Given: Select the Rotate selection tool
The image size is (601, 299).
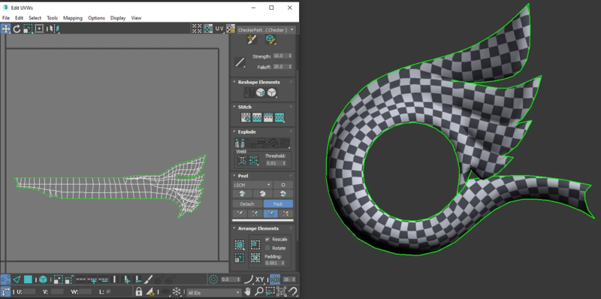Looking at the screenshot, I should point(17,29).
